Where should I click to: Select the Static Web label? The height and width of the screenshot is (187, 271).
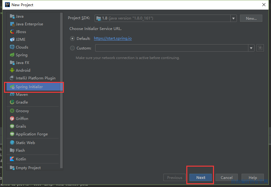click(x=25, y=143)
